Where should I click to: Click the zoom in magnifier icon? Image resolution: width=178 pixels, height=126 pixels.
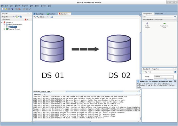pyautogui.click(x=35, y=17)
